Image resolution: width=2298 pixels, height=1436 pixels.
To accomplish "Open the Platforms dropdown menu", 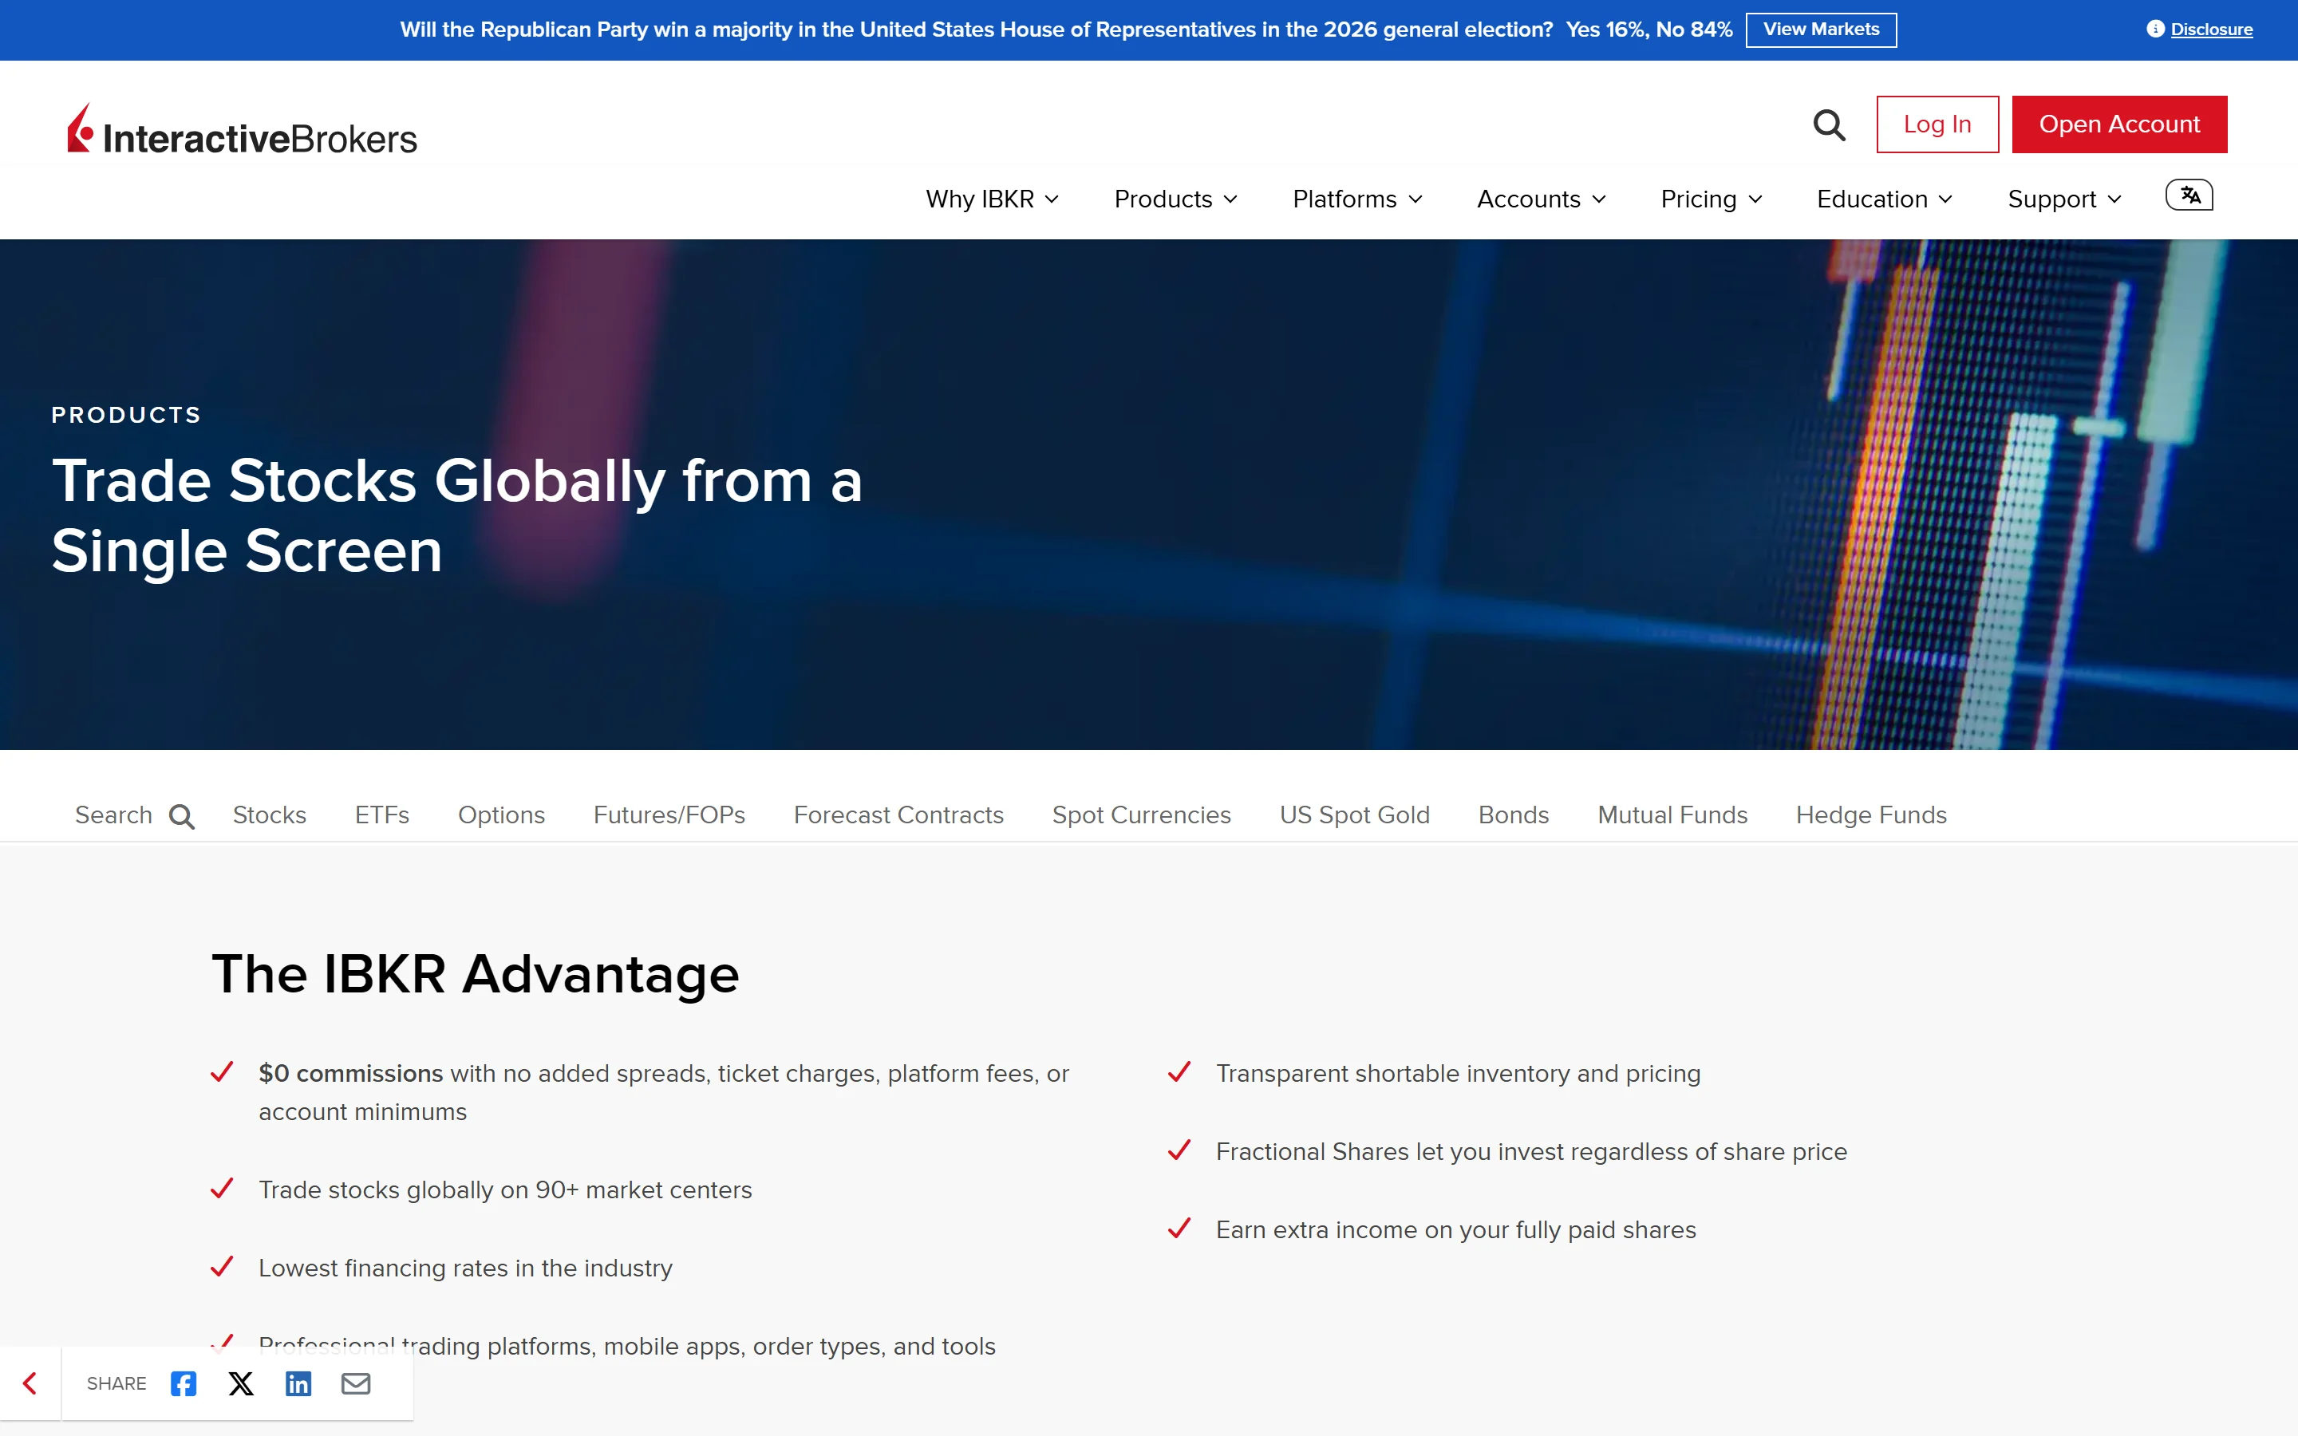I will pyautogui.click(x=1357, y=199).
